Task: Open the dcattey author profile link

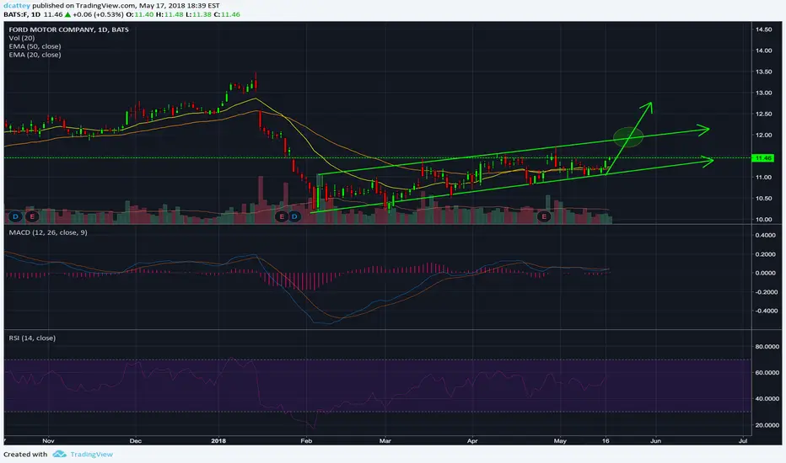Action: (17, 6)
